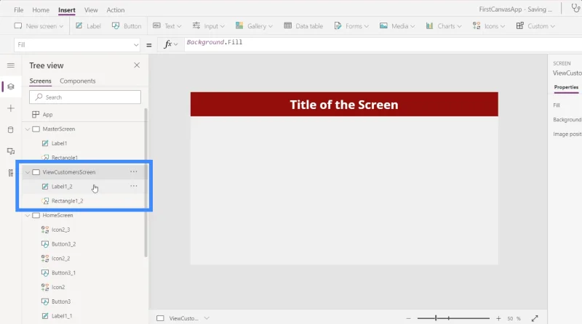The height and width of the screenshot is (324, 582).
Task: Open the Input controls dropdown
Action: tap(208, 26)
